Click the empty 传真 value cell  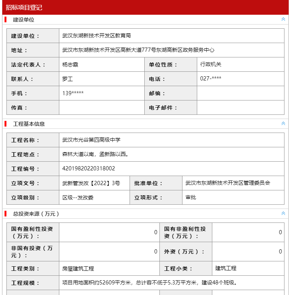click(x=102, y=107)
